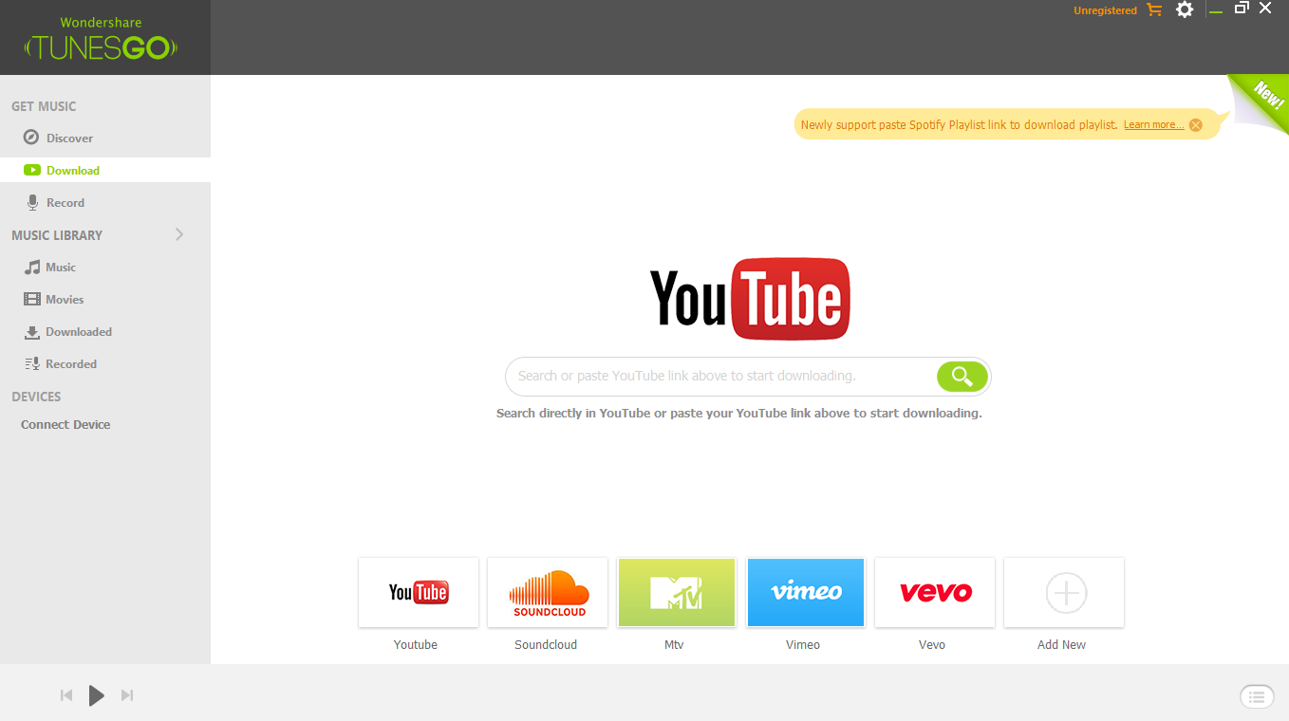Restore down the TunesGo window

point(1242,9)
